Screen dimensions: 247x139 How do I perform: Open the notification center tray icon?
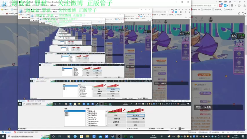point(243,136)
